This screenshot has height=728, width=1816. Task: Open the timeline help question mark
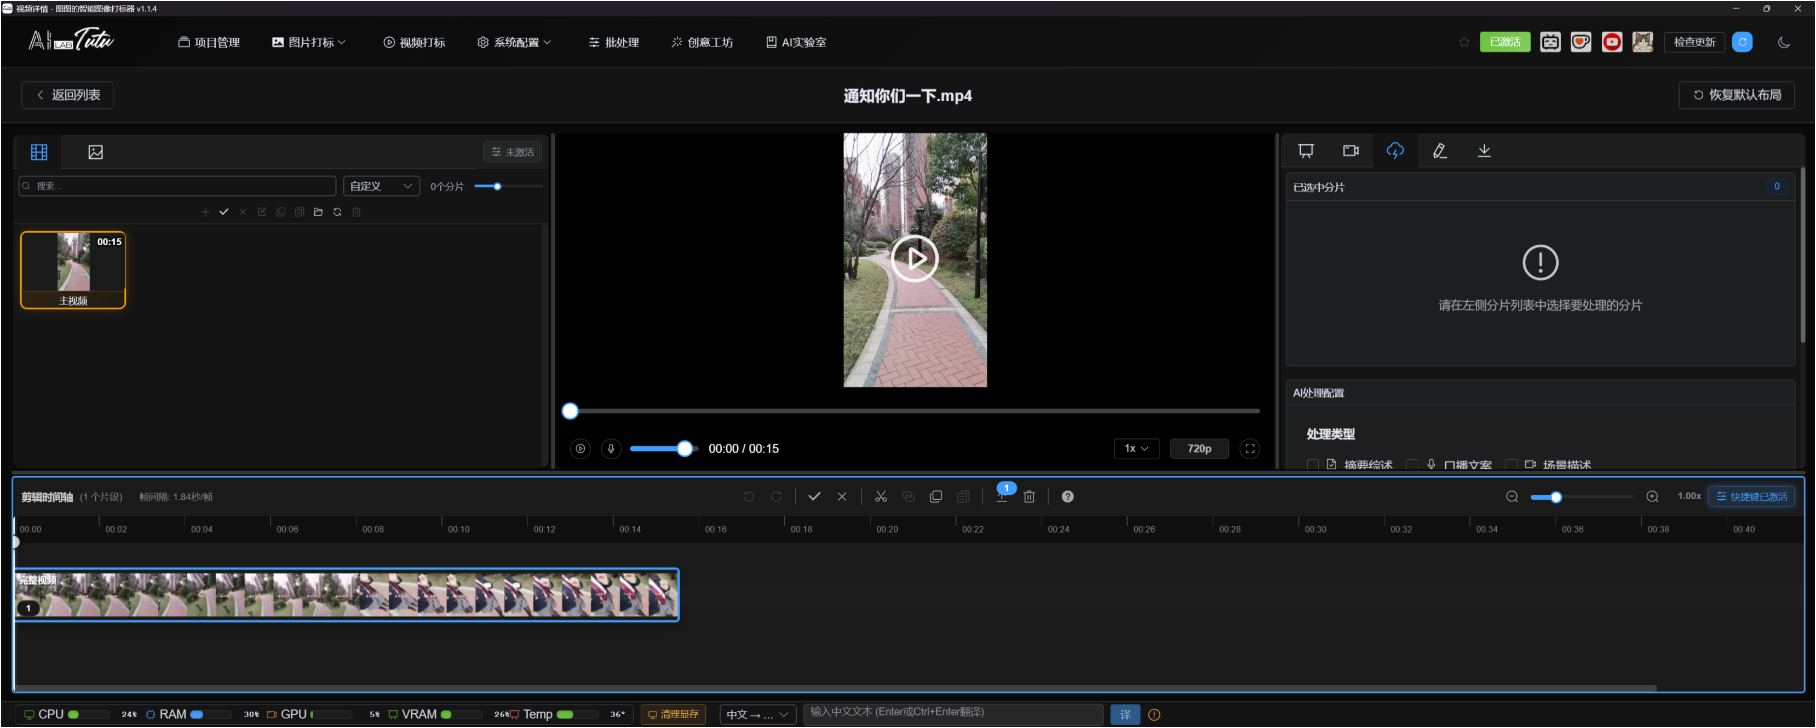(x=1067, y=497)
